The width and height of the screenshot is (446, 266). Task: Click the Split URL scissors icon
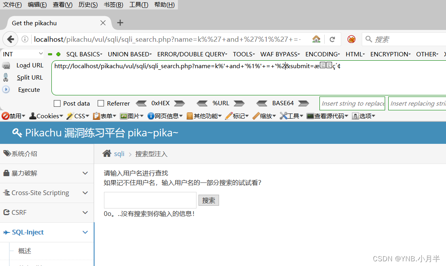click(x=6, y=77)
